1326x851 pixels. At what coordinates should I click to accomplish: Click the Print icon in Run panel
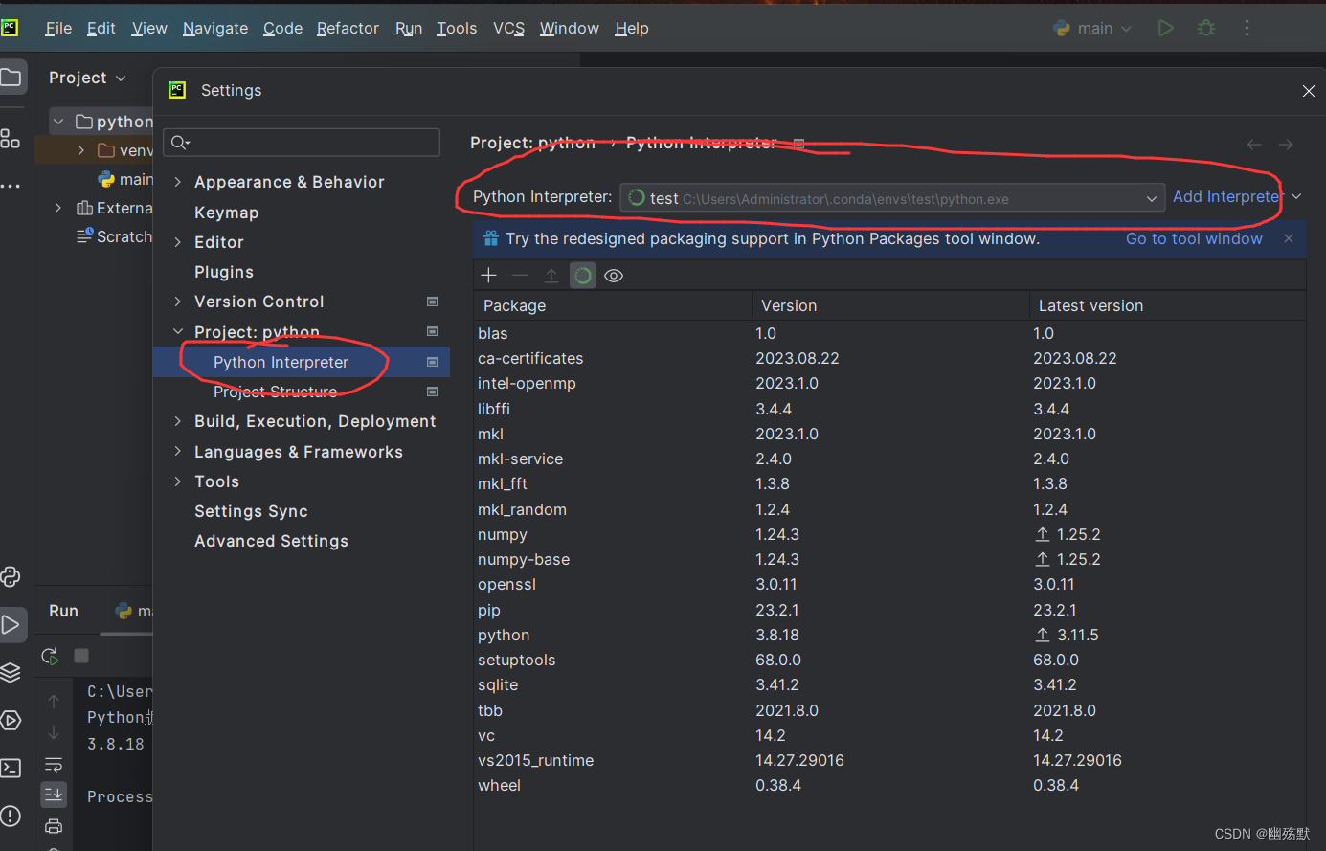[54, 826]
